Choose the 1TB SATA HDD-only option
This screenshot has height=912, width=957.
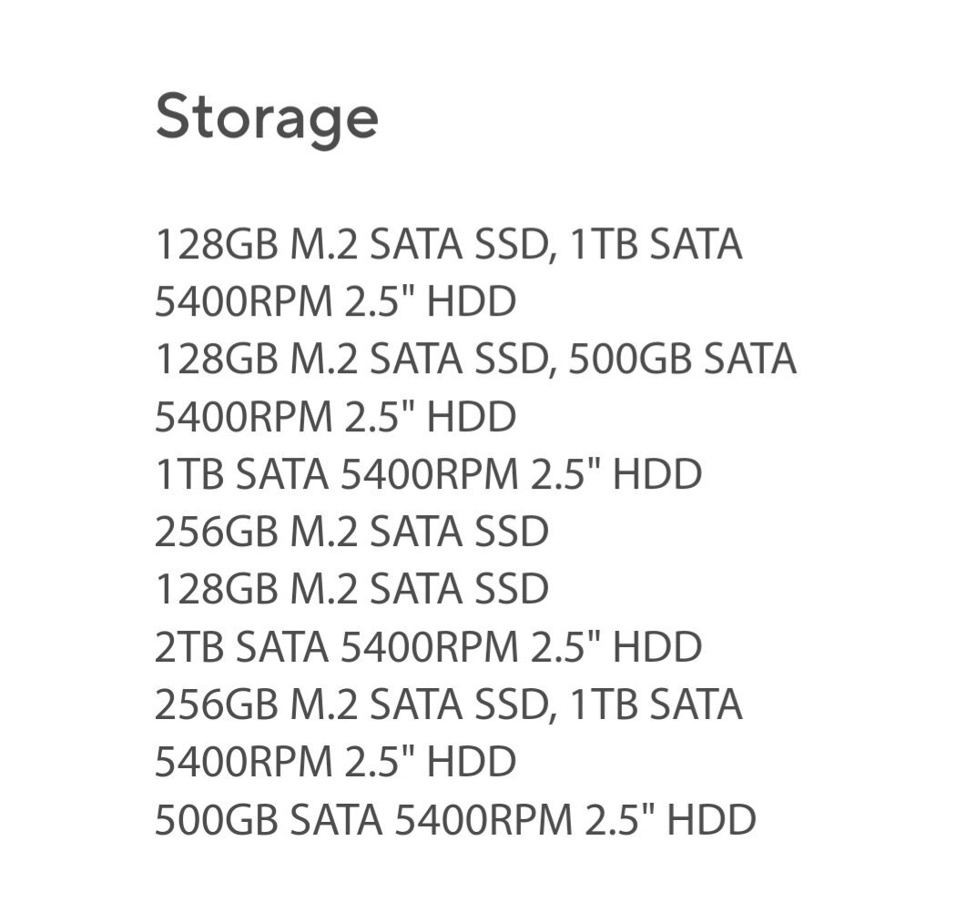point(428,474)
